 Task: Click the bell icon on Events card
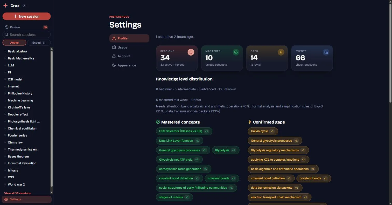tap(326, 52)
